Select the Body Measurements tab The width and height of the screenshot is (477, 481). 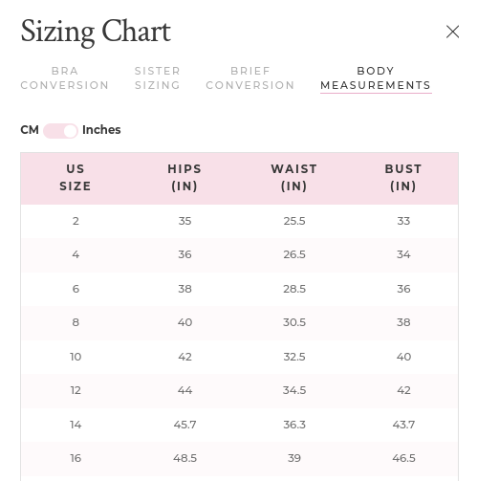click(376, 78)
